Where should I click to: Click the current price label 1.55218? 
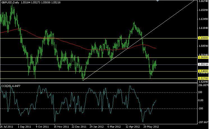point(203,64)
